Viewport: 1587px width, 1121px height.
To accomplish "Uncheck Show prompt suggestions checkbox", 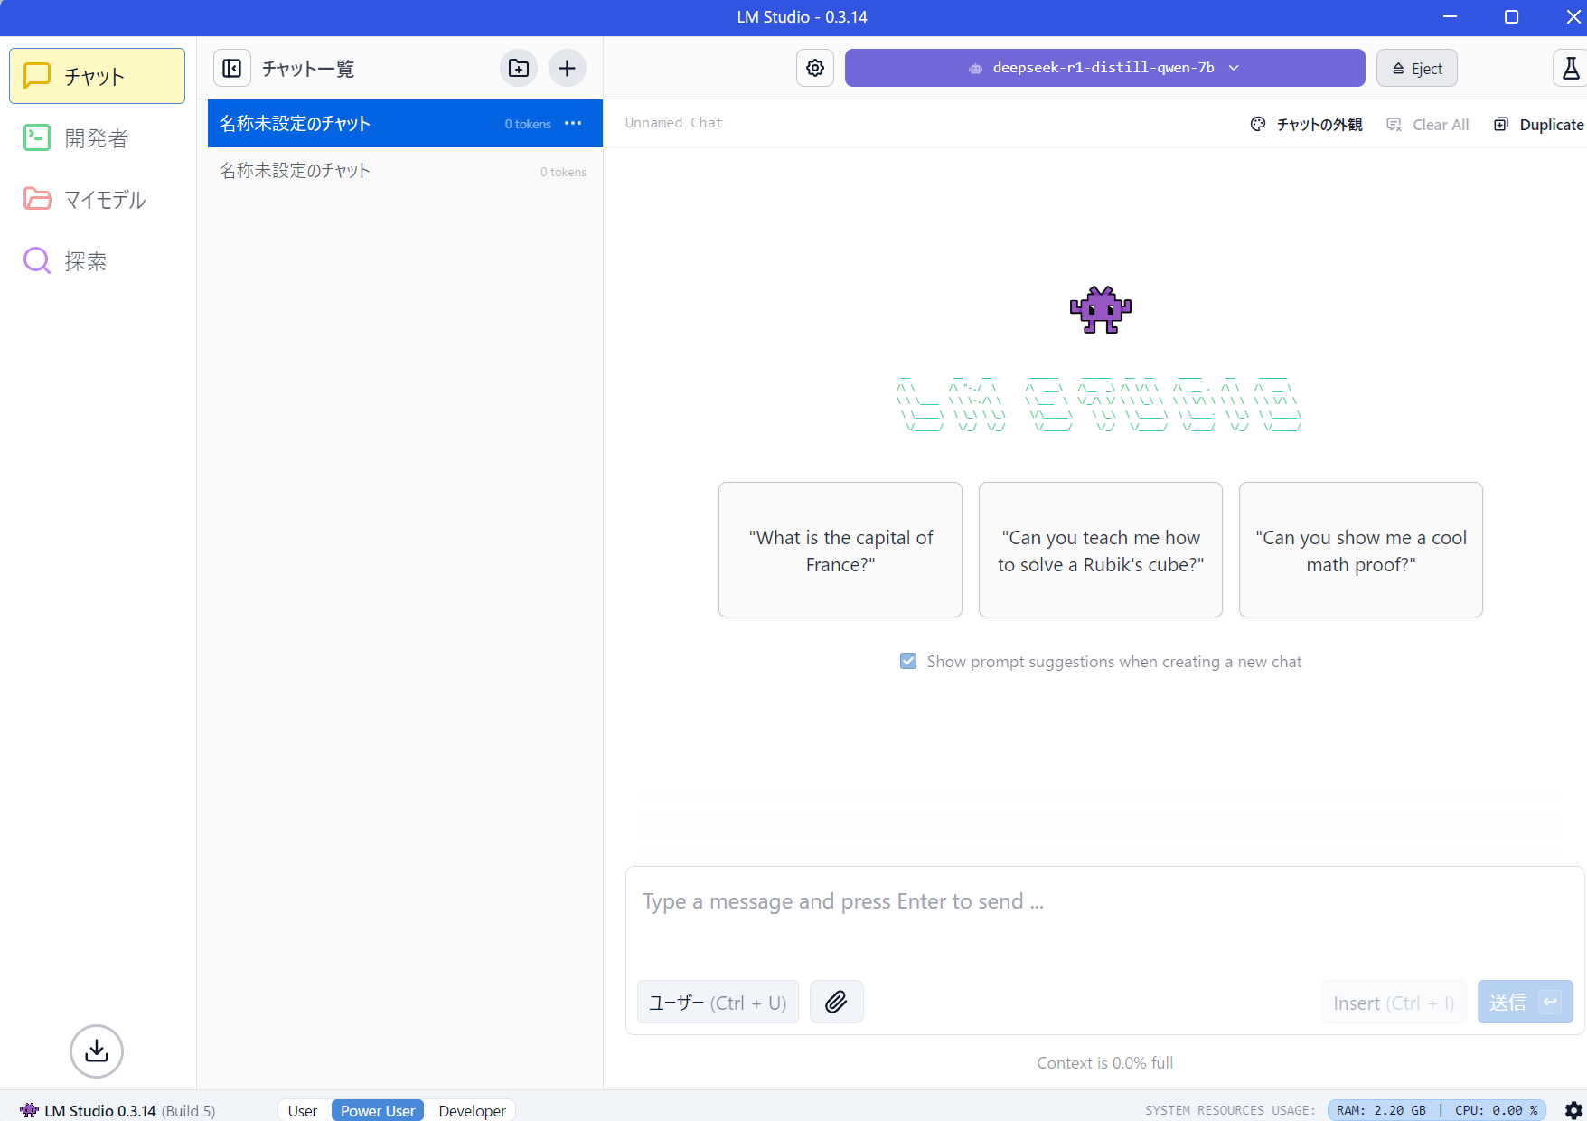I will tap(908, 661).
